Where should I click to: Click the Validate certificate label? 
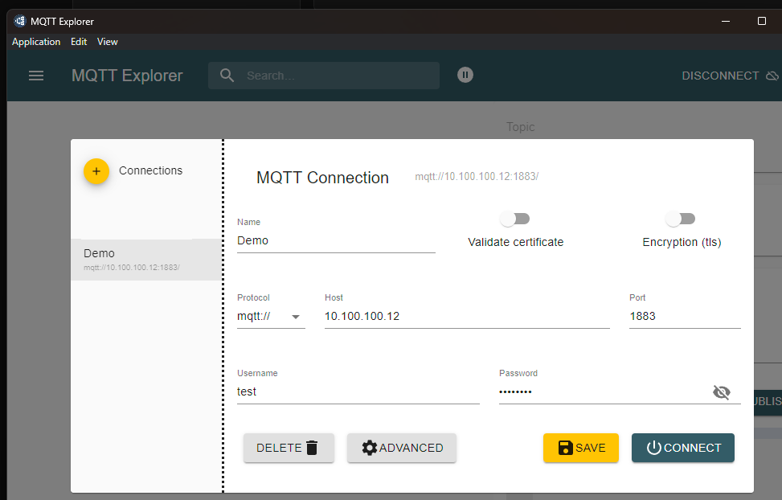click(x=515, y=242)
